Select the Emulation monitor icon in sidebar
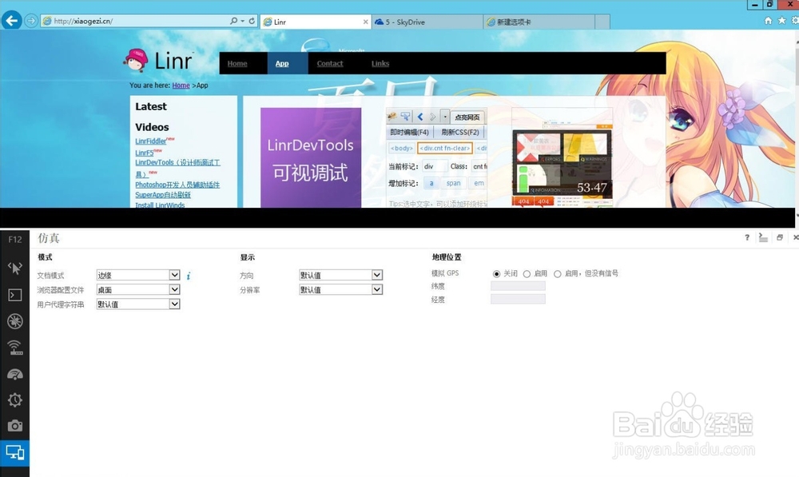Viewport: 799px width, 477px height. tap(14, 452)
